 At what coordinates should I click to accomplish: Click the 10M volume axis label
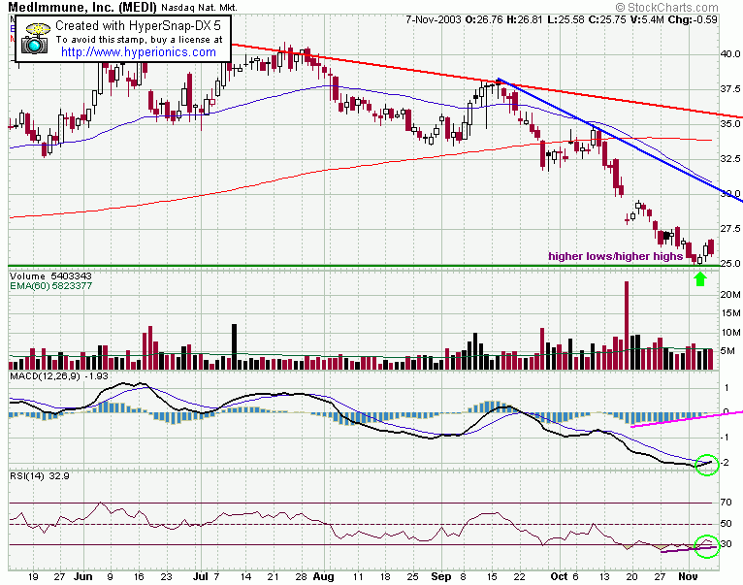click(730, 333)
